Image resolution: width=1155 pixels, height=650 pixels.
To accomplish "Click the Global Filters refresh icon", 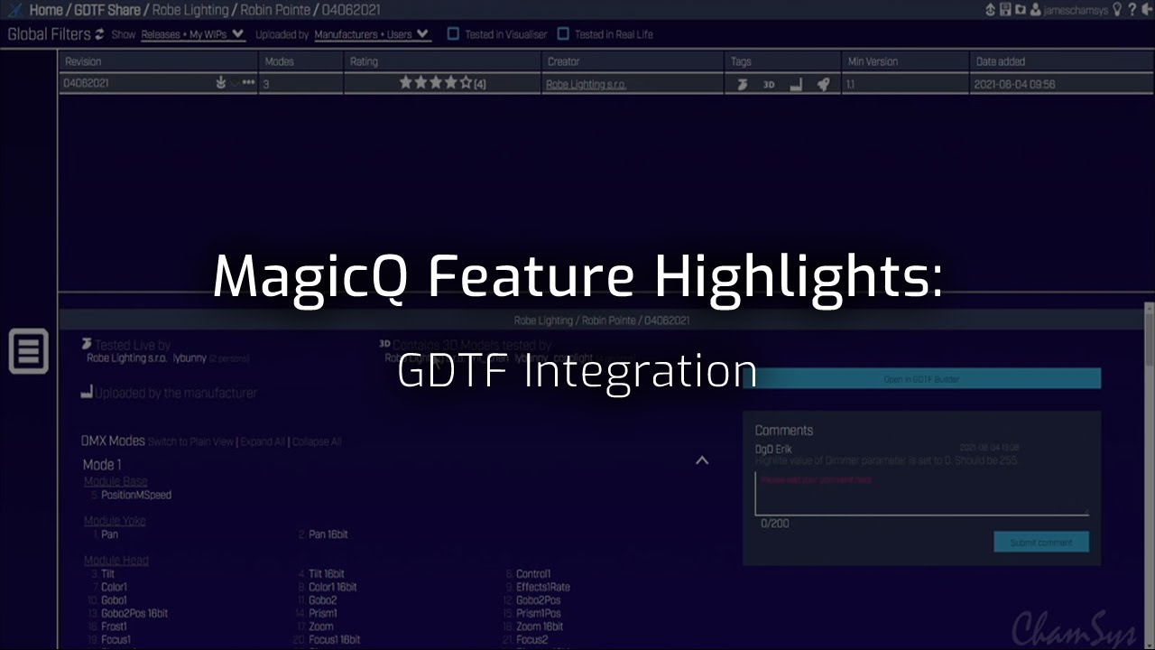I will (99, 34).
